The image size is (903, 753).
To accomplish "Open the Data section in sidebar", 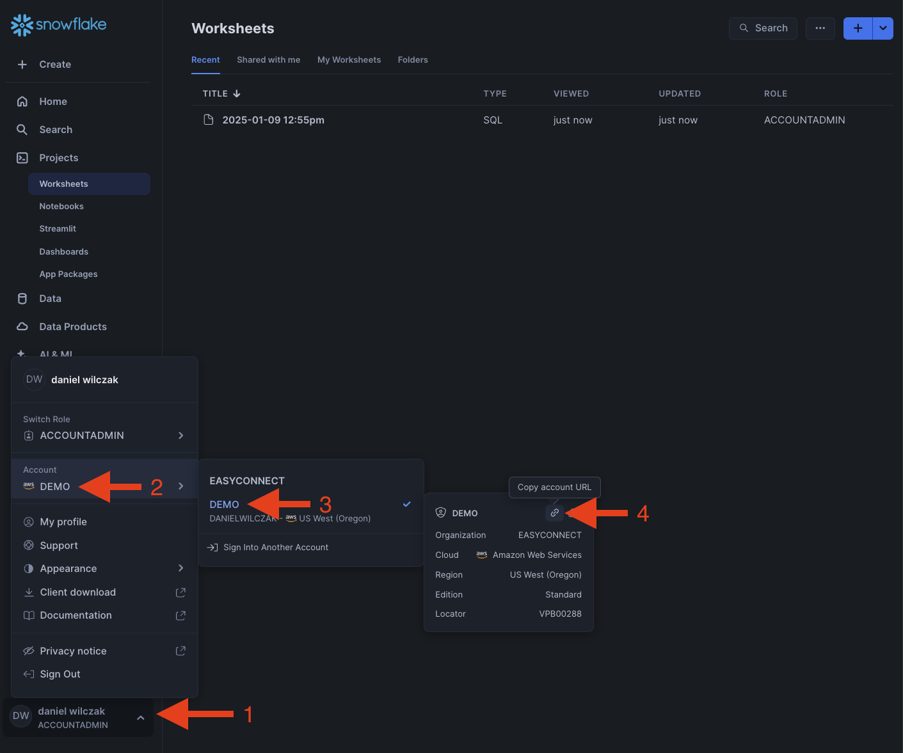I will pyautogui.click(x=50, y=299).
